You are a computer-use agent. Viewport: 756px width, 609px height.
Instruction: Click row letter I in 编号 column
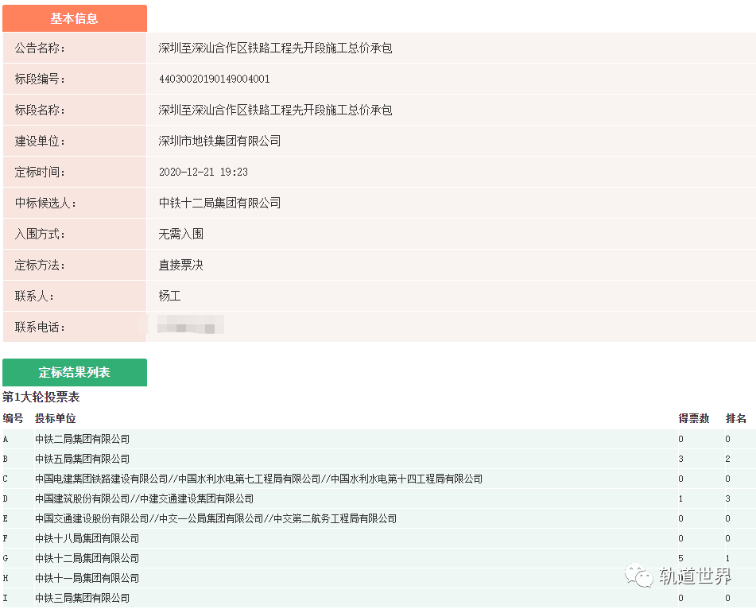click(x=6, y=598)
